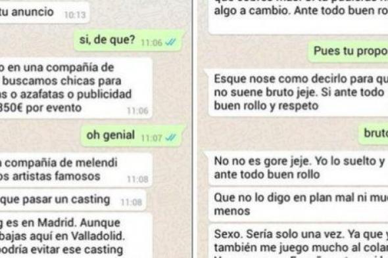Select the message mentioning Madrid and Valladolid

click(x=76, y=236)
